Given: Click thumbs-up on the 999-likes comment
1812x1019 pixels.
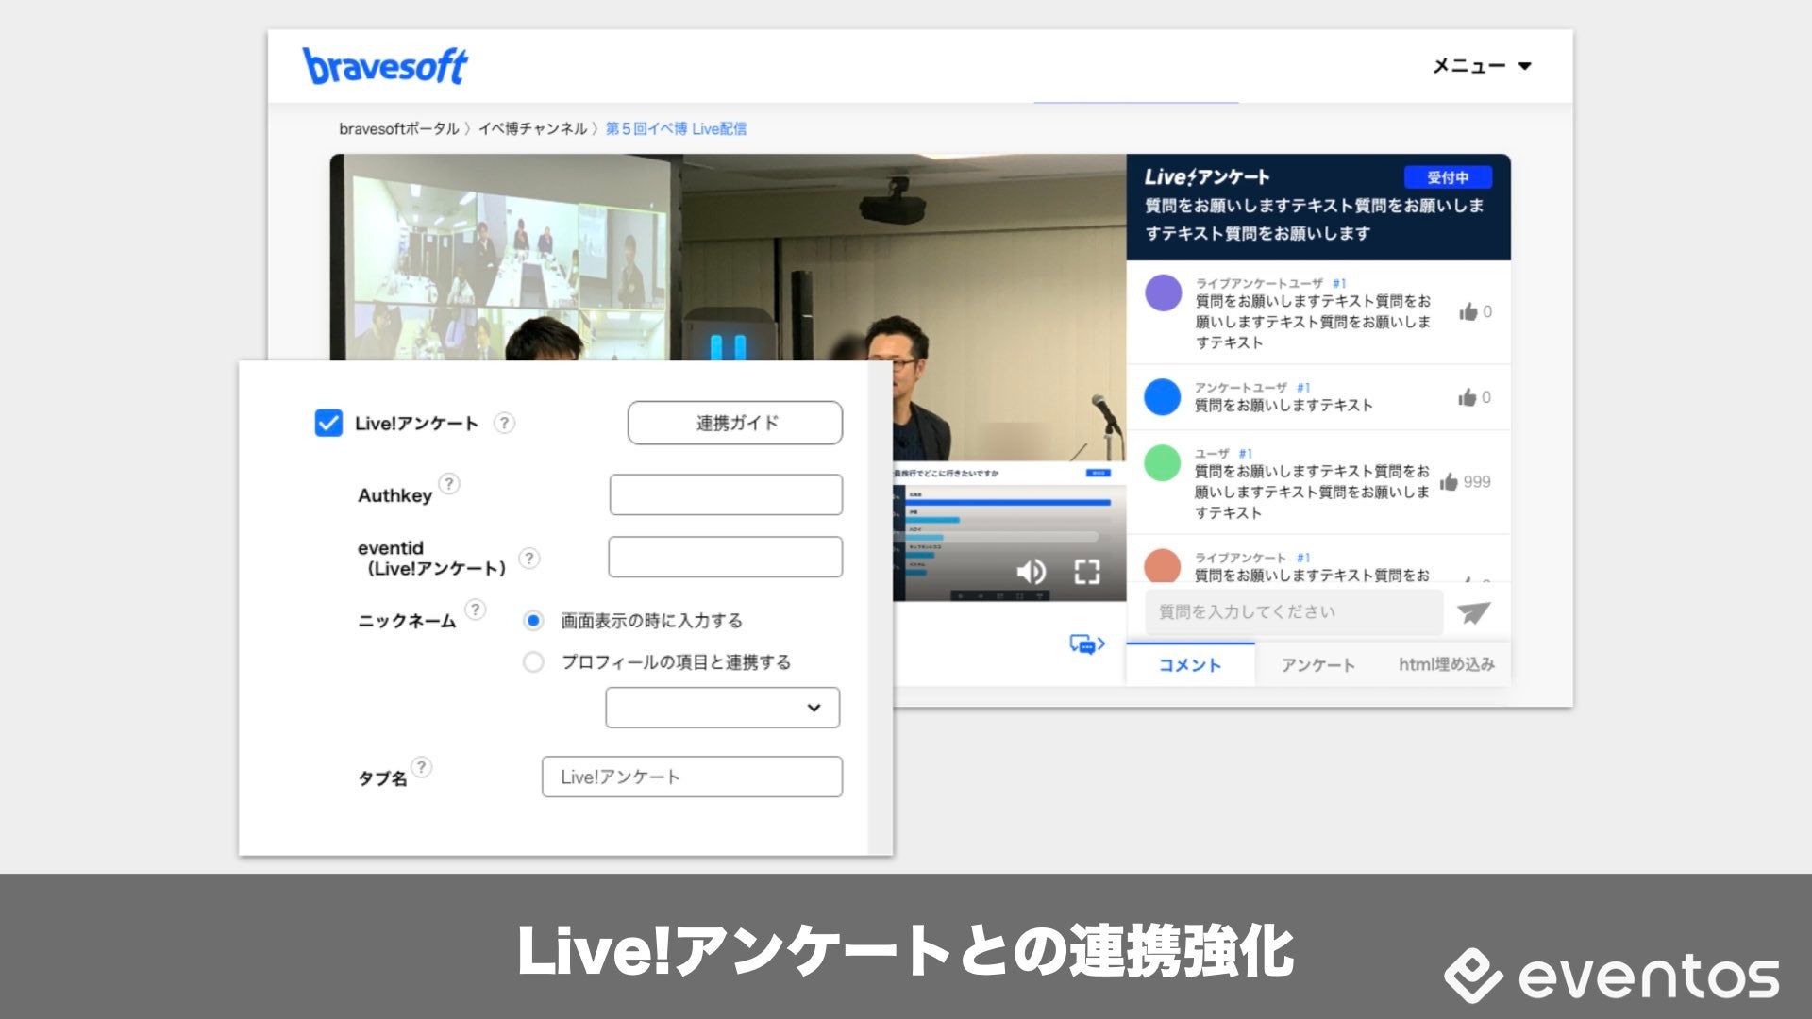Looking at the screenshot, I should pyautogui.click(x=1449, y=482).
